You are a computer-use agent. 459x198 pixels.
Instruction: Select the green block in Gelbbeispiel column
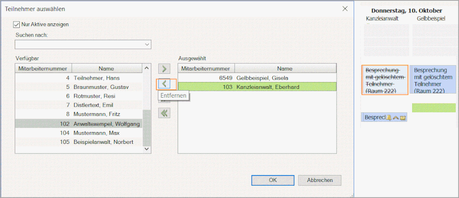pos(434,108)
